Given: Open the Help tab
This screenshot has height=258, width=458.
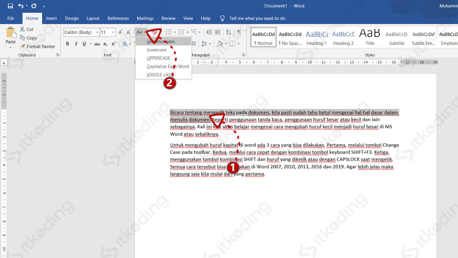Looking at the screenshot, I should [205, 18].
